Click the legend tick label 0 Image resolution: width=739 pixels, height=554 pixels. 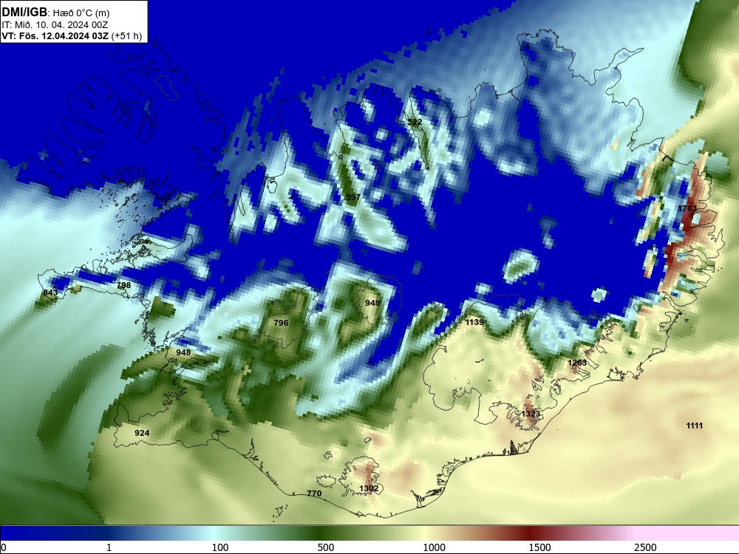pos(4,547)
